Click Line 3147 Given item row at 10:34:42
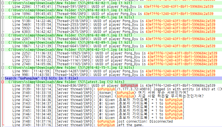Viewport: 222px width, 127px height. point(98,118)
